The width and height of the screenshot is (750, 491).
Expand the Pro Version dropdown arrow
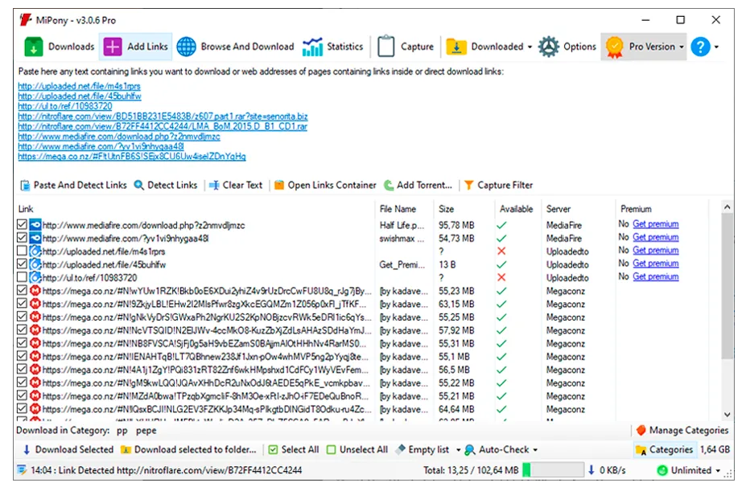click(682, 47)
